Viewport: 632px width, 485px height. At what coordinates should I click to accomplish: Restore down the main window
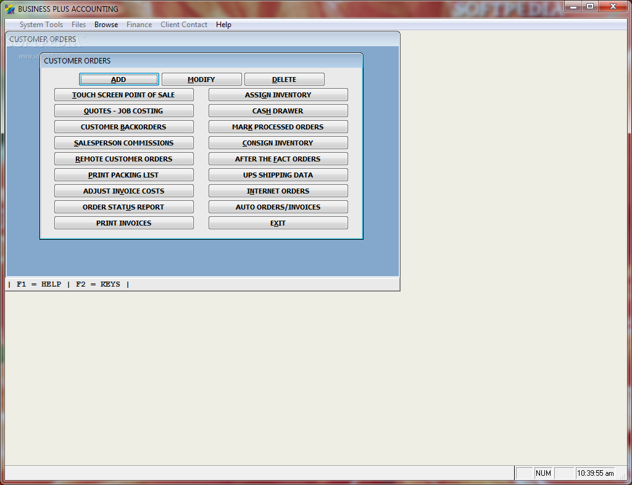tap(590, 7)
